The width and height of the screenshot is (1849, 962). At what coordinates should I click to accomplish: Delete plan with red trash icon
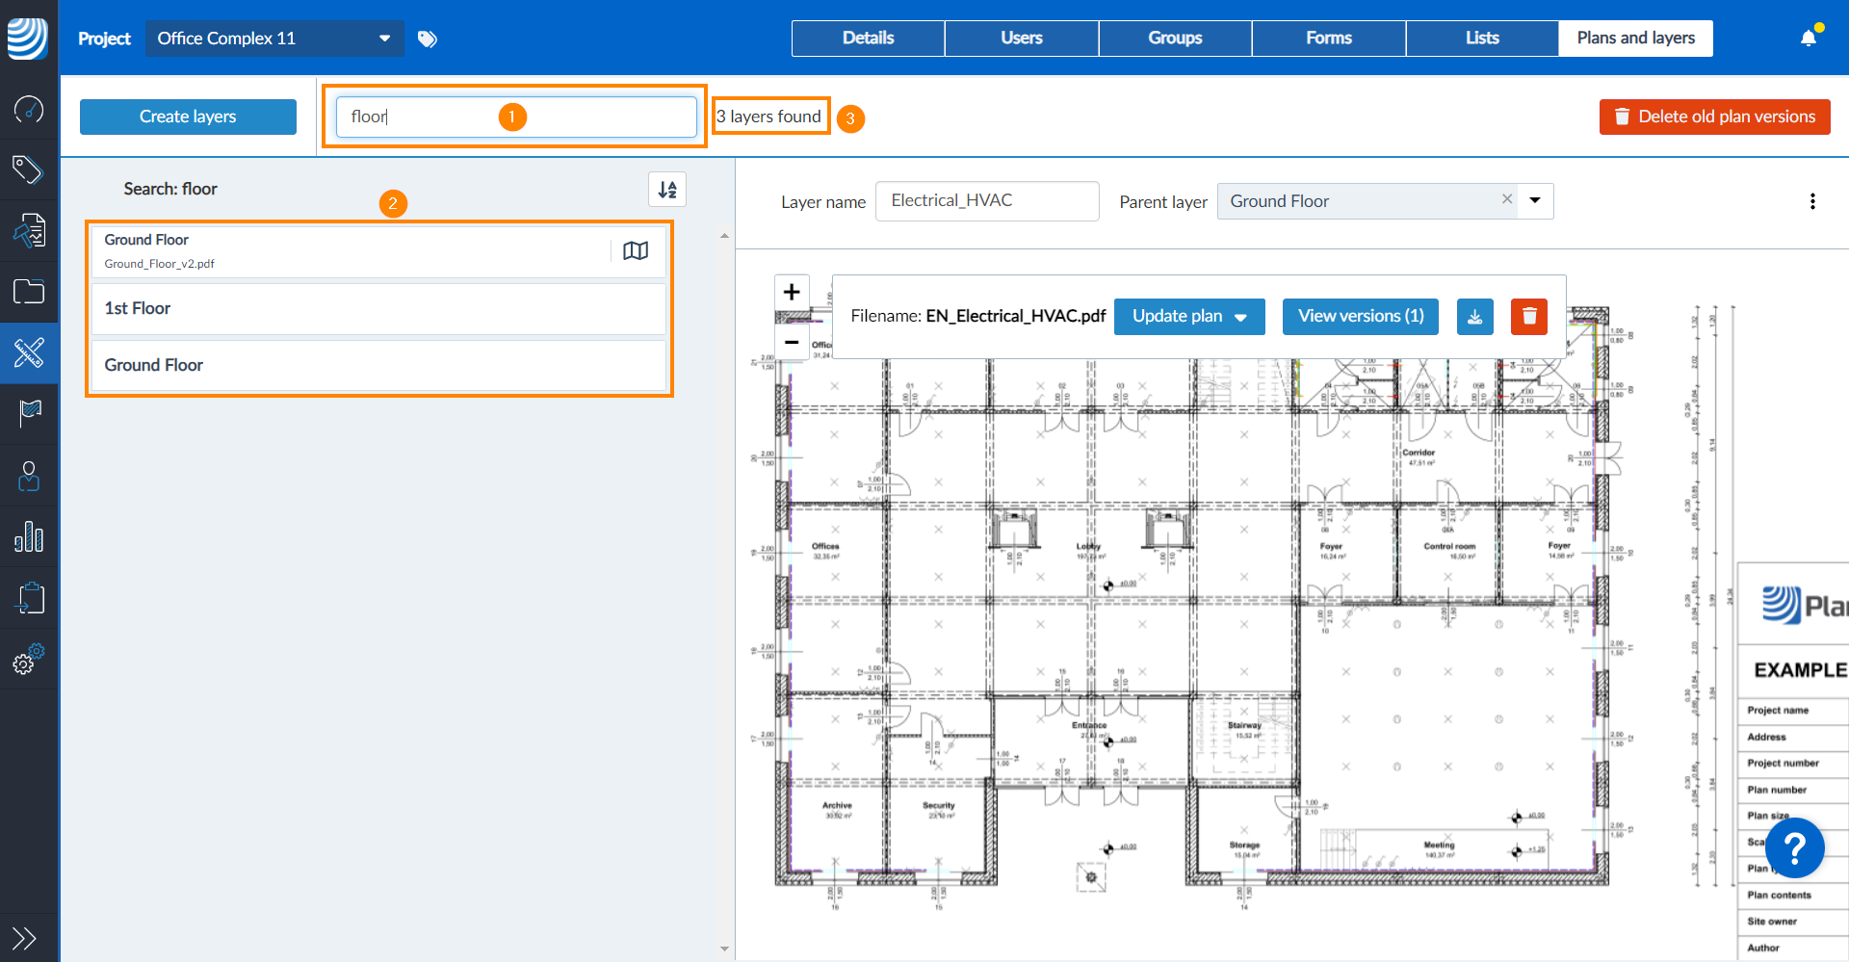[x=1529, y=317]
